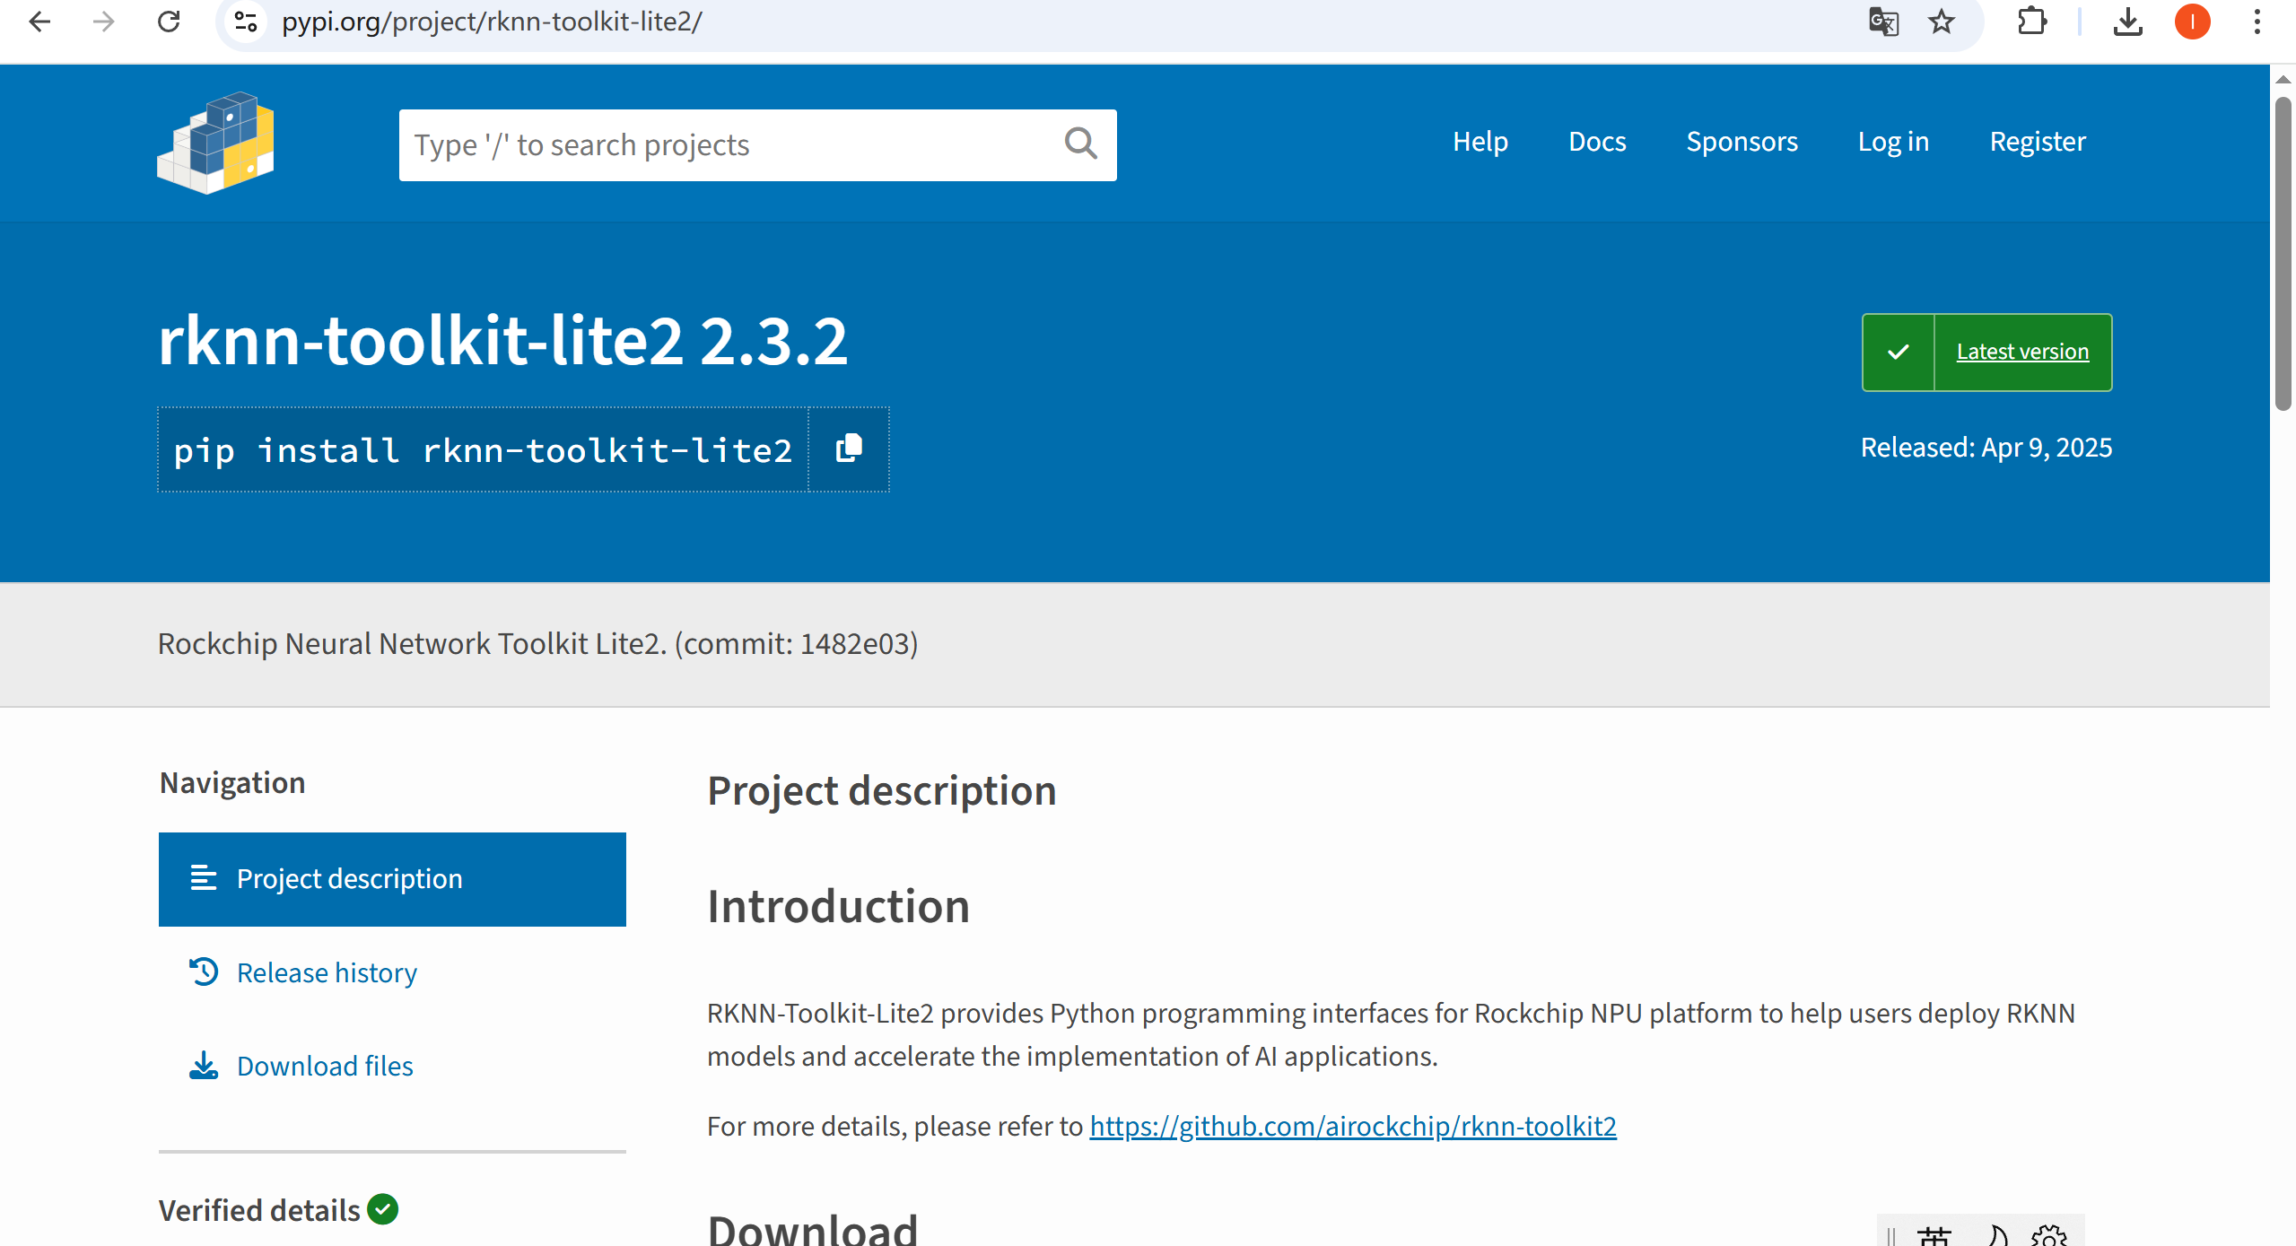Click the Verified details green checkmark

coord(383,1209)
